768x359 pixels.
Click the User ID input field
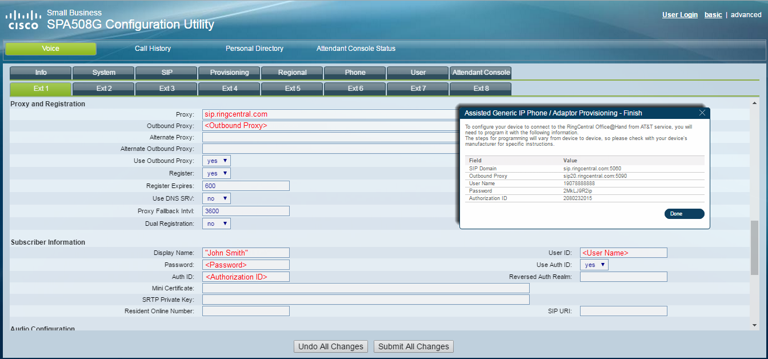(623, 253)
